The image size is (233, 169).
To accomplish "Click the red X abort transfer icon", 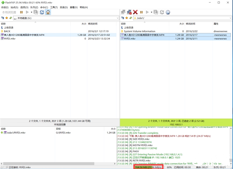I will (135, 13).
